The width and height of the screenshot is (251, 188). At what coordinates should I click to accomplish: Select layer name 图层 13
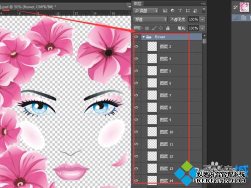pos(166,168)
